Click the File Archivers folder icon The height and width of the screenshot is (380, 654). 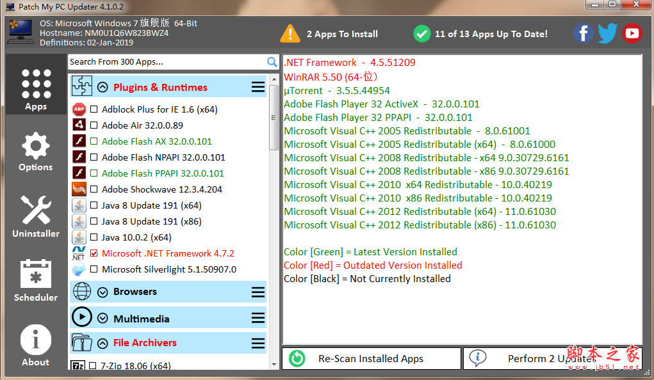click(x=82, y=342)
